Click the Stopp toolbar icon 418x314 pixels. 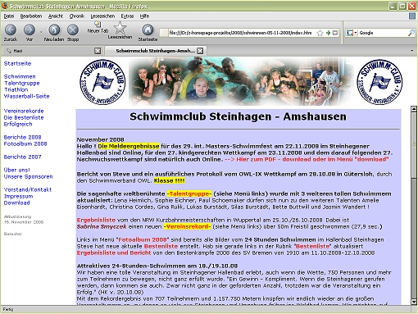[73, 30]
